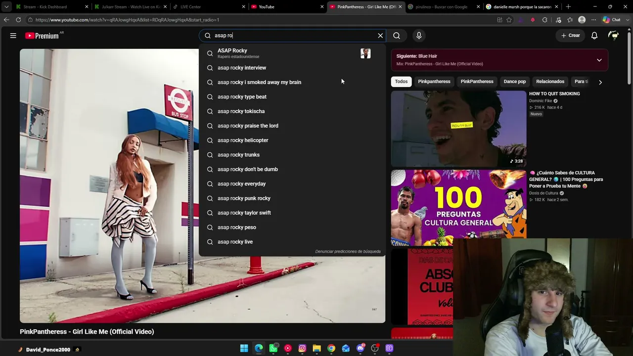
Task: Open browser extensions puzzle icon
Action: click(x=544, y=20)
